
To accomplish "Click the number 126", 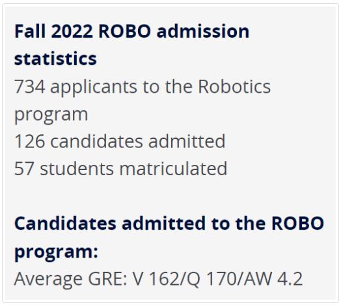I will click(x=30, y=141).
